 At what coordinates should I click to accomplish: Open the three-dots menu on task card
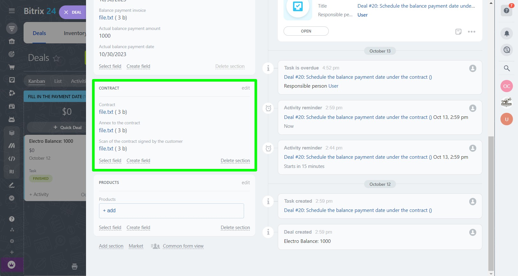coord(471,32)
